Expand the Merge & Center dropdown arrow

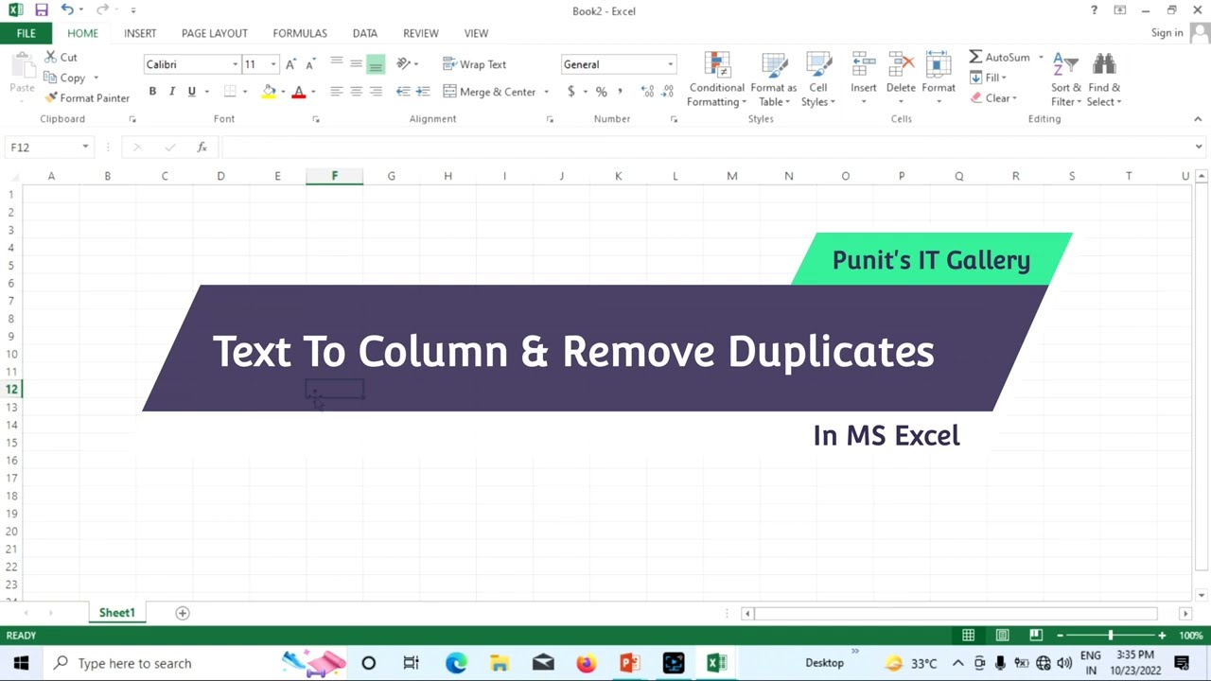point(546,92)
